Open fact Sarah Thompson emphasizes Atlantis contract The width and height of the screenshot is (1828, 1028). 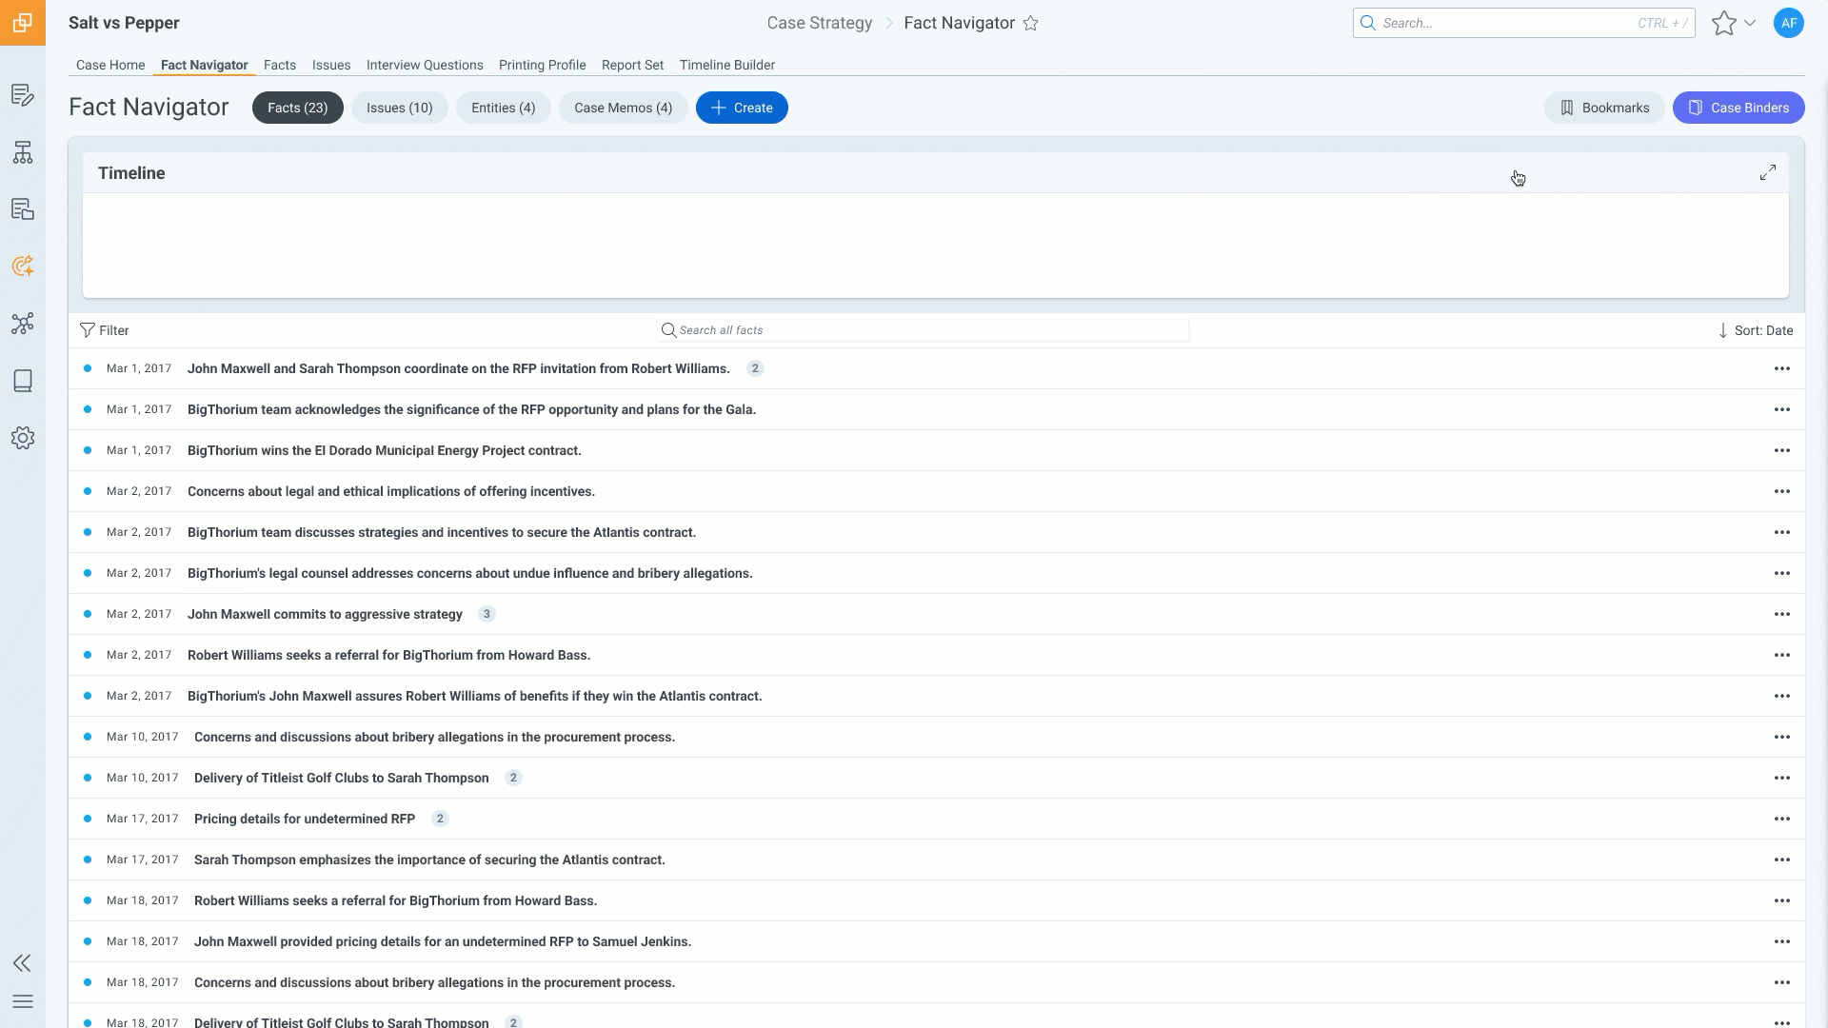pyautogui.click(x=429, y=860)
